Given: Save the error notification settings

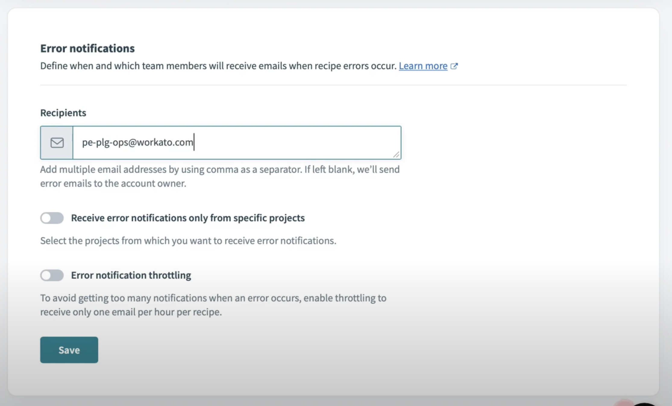Looking at the screenshot, I should click(69, 350).
